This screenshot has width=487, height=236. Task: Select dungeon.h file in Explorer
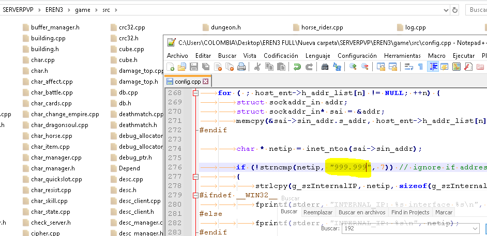pos(222,27)
